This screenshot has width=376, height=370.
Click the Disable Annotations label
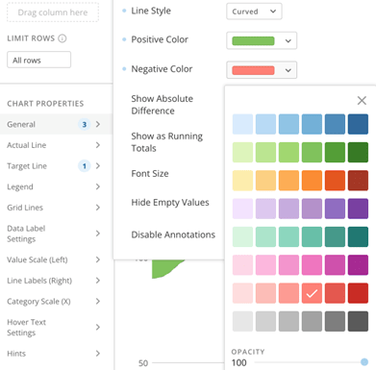click(173, 234)
